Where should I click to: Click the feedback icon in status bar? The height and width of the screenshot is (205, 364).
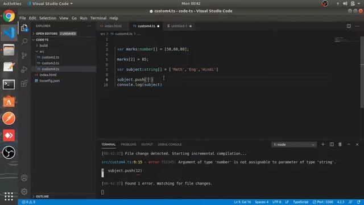[350, 202]
